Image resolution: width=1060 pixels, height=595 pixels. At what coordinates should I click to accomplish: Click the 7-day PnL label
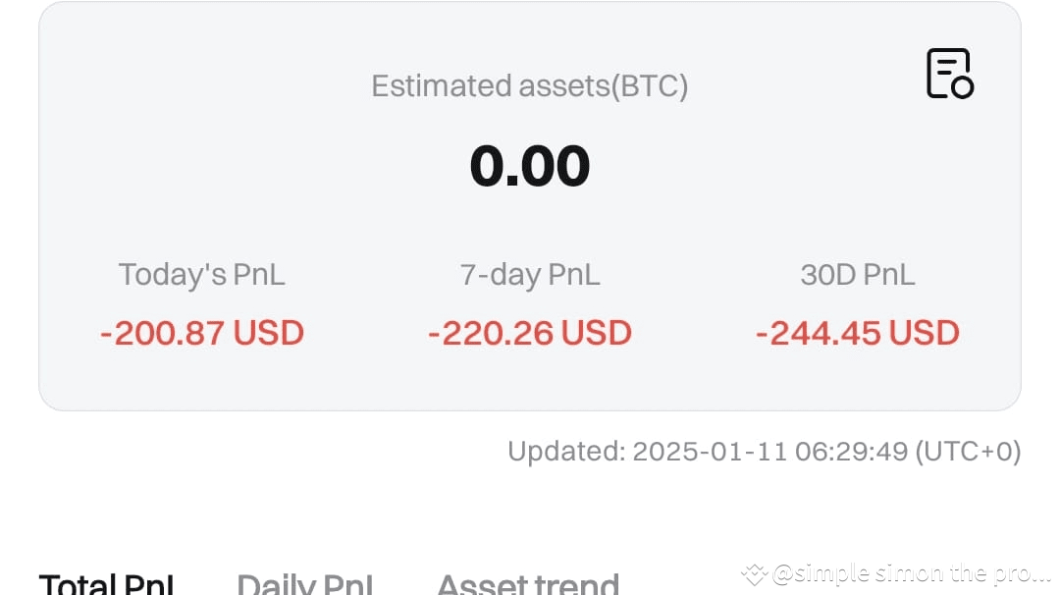(x=529, y=275)
